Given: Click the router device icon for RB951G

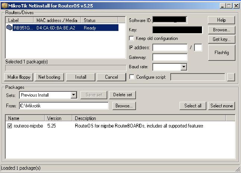Looking at the screenshot, I should point(9,28).
